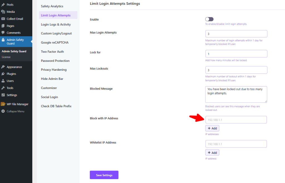The width and height of the screenshot is (285, 183).
Task: Click the Appearance paintbrush icon
Action: tap(3, 67)
